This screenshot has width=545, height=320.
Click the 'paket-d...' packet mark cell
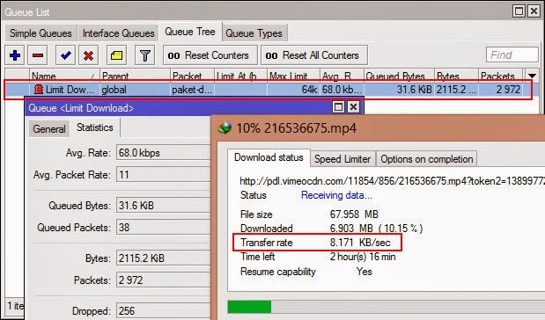click(x=192, y=90)
